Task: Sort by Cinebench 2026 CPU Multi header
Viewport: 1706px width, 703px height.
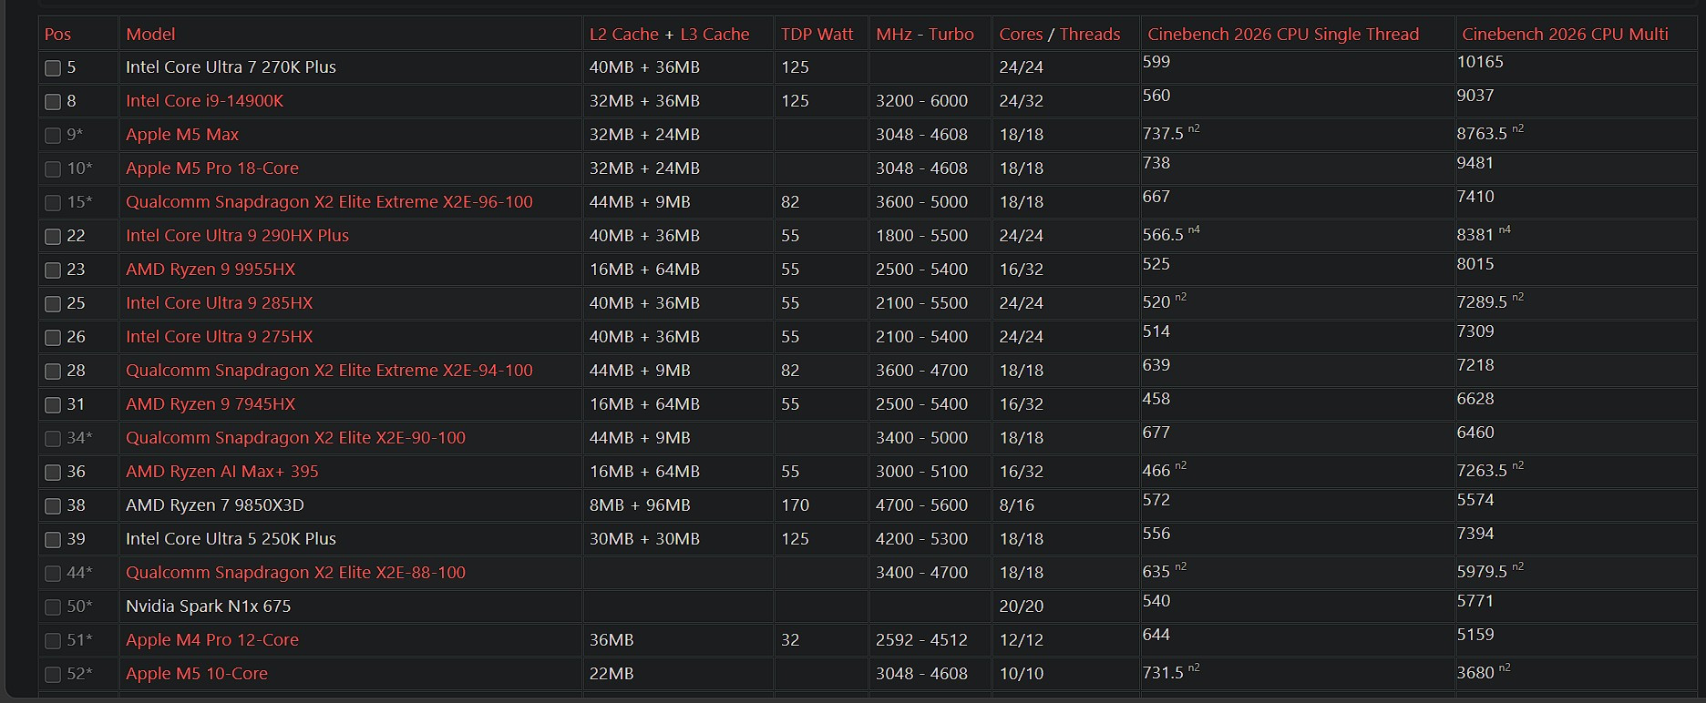Action: tap(1565, 35)
